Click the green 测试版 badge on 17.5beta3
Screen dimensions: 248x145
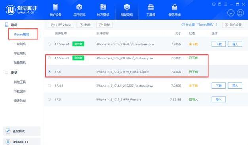click(78, 58)
